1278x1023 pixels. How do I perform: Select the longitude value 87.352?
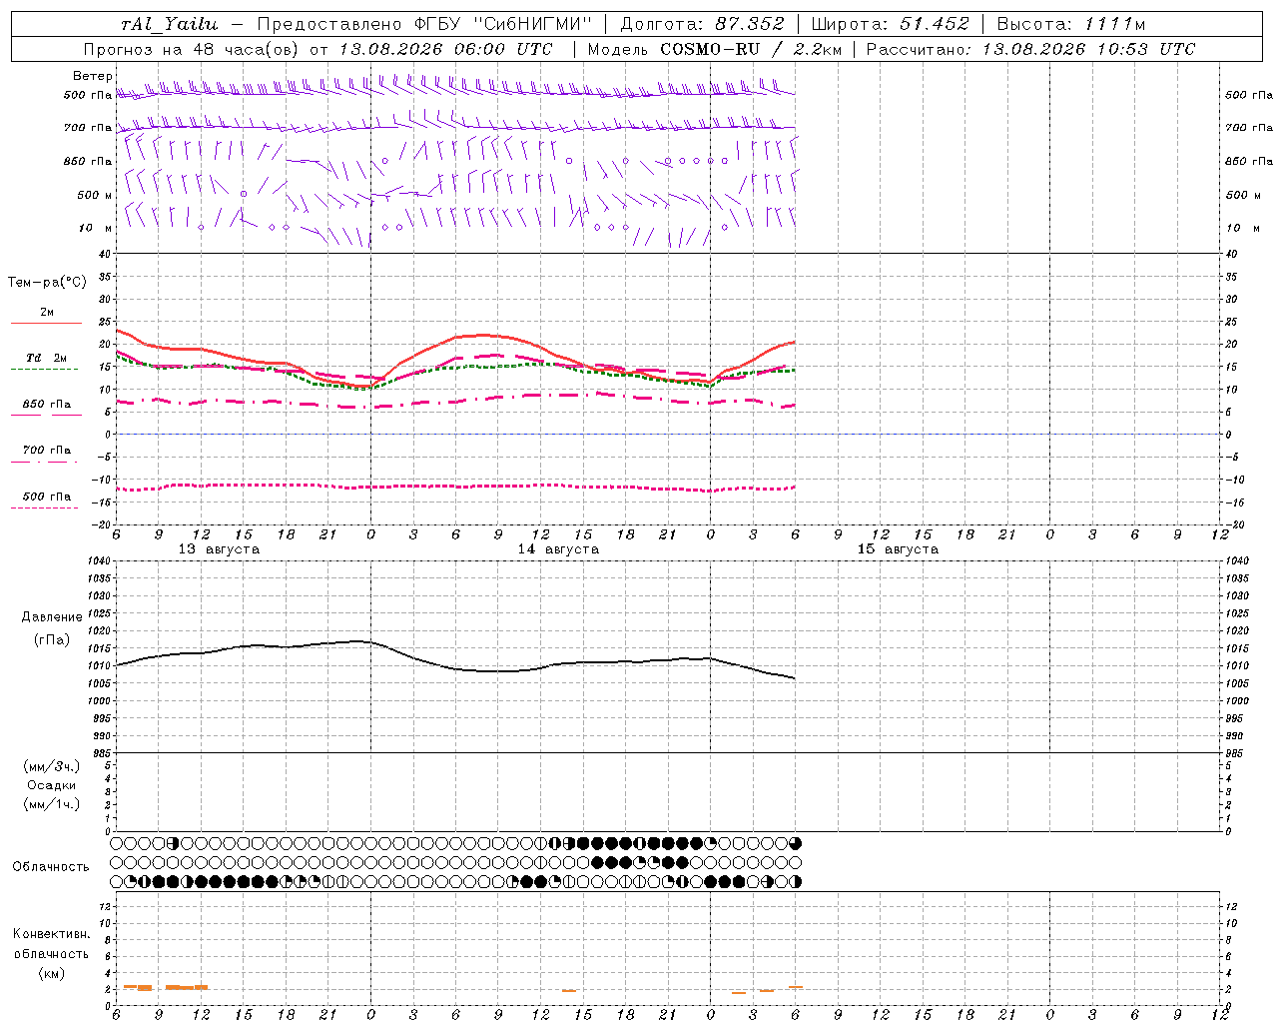pyautogui.click(x=750, y=24)
